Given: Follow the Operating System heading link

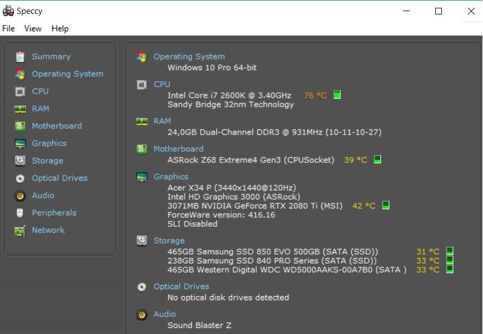Looking at the screenshot, I should coord(189,57).
